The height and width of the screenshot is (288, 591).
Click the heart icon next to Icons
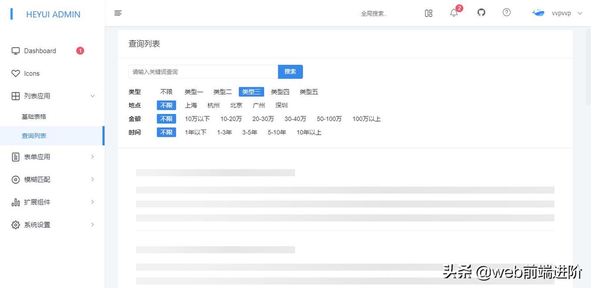click(16, 73)
